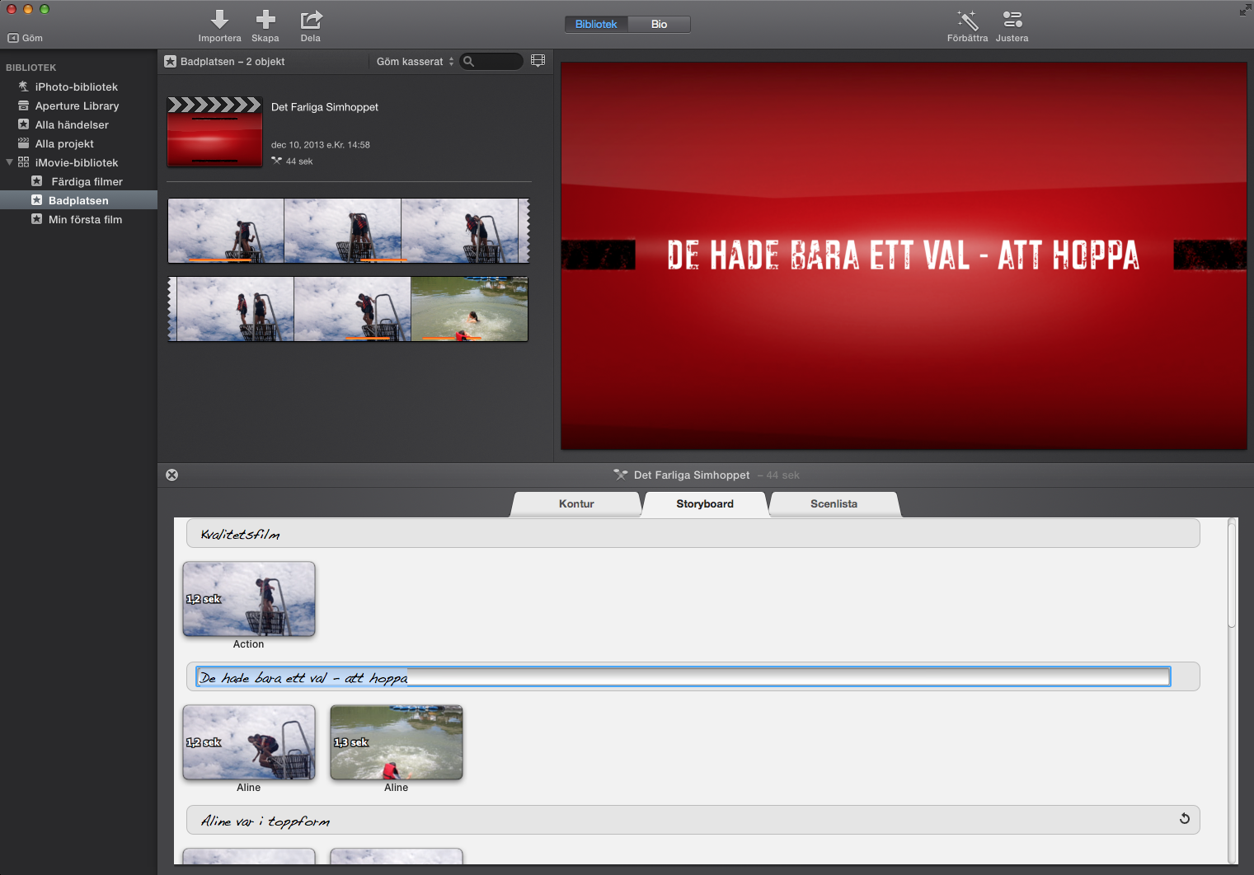Click the Aperture Library icon

tap(23, 105)
